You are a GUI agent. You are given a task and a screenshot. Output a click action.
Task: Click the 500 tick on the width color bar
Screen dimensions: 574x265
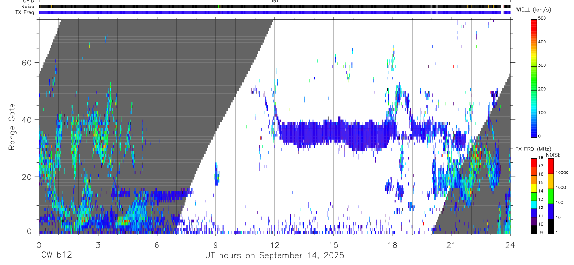pos(543,18)
